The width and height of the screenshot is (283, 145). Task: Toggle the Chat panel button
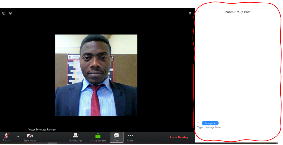pos(117,137)
